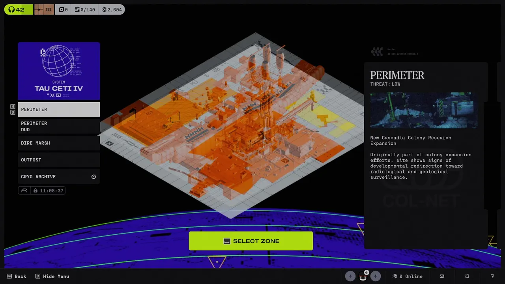
Task: Click the clock icon on CRYO ARCHIVE
Action: (94, 177)
